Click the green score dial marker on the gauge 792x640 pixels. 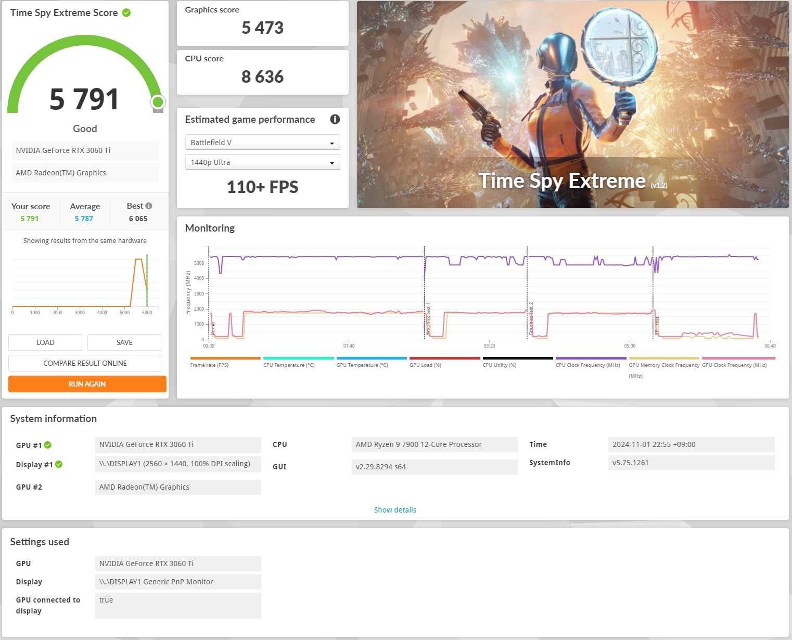(158, 102)
